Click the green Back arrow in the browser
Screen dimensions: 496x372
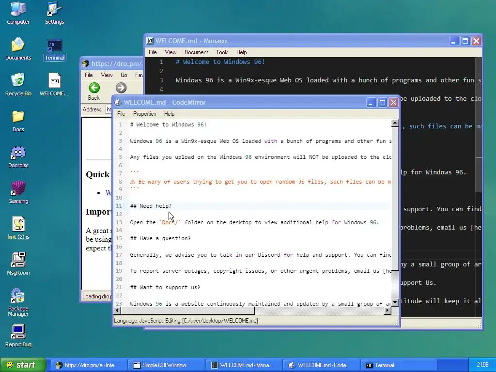pyautogui.click(x=94, y=88)
